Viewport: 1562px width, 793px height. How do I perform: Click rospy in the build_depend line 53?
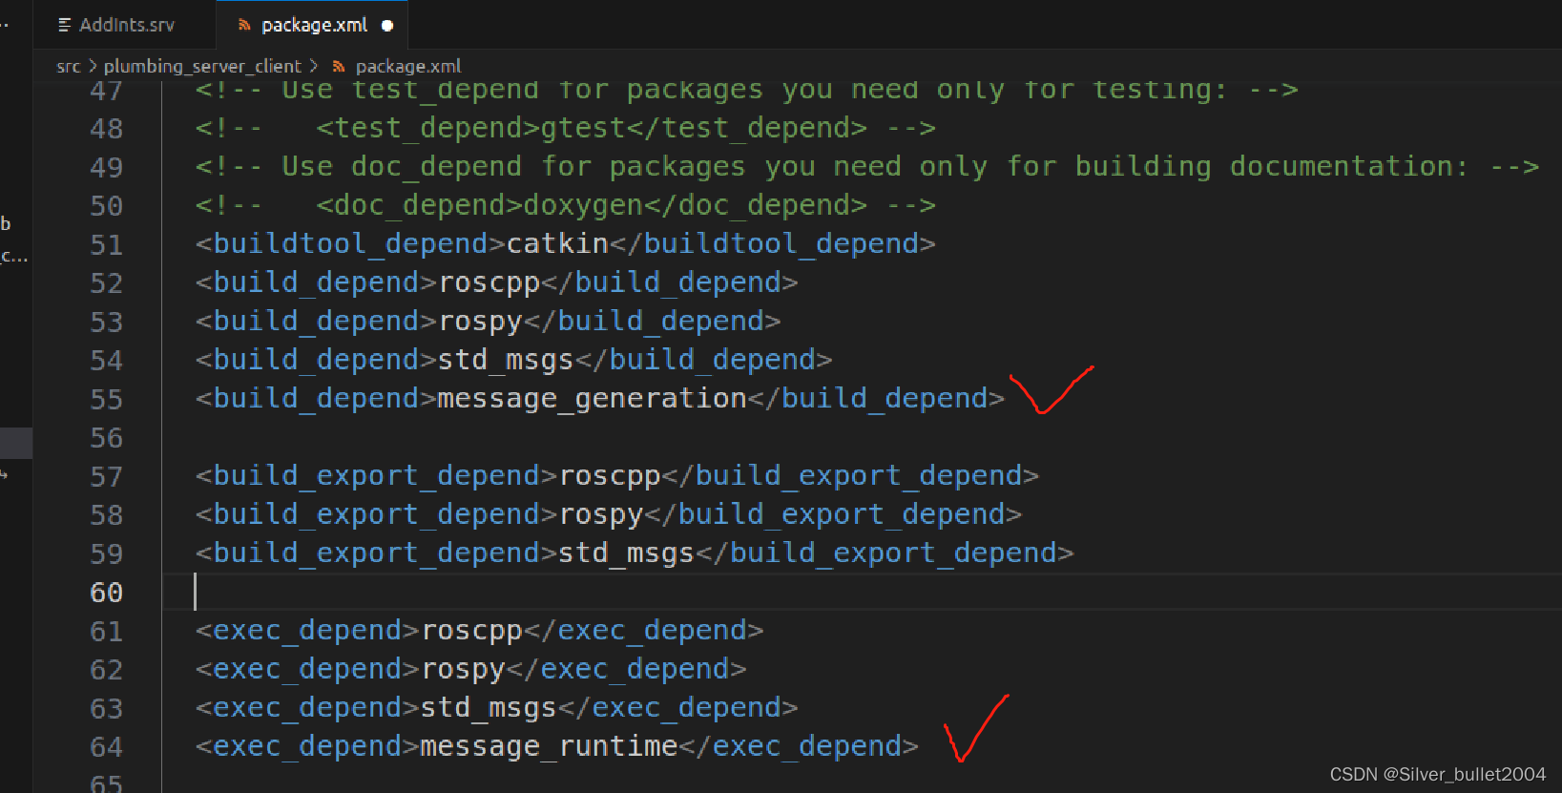(x=480, y=322)
